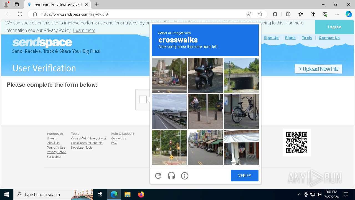Open the Copilot sidebar icon
The height and width of the screenshot is (200, 355).
(x=349, y=14)
